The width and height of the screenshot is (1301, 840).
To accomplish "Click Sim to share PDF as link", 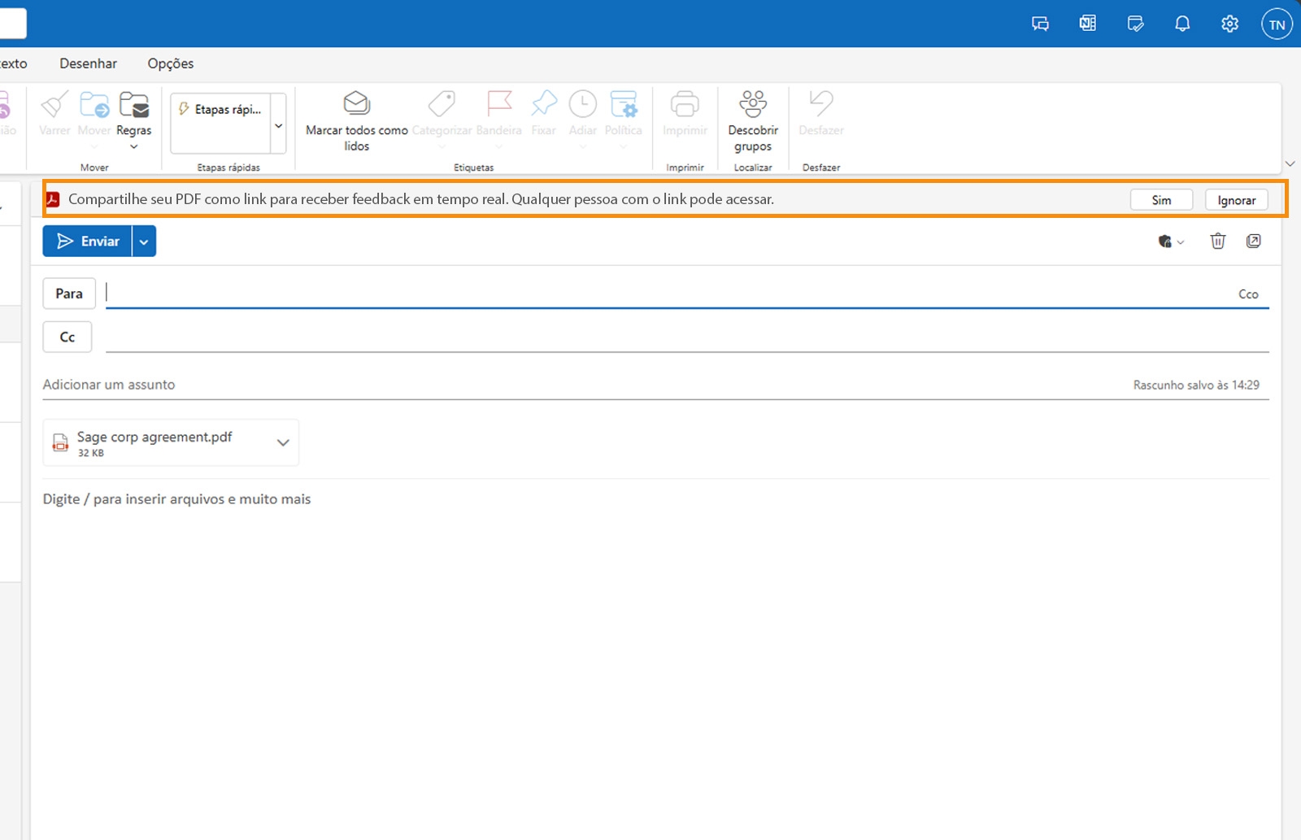I will pyautogui.click(x=1161, y=199).
